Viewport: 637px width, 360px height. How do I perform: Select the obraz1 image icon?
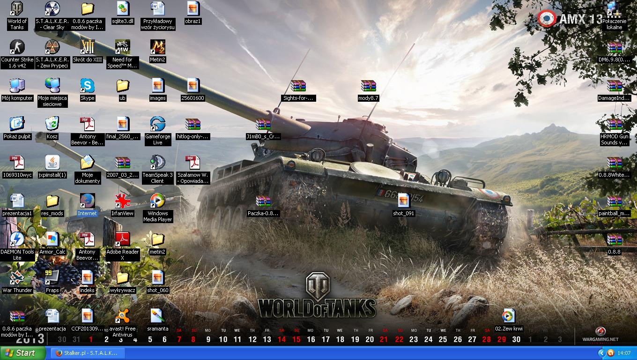[193, 9]
